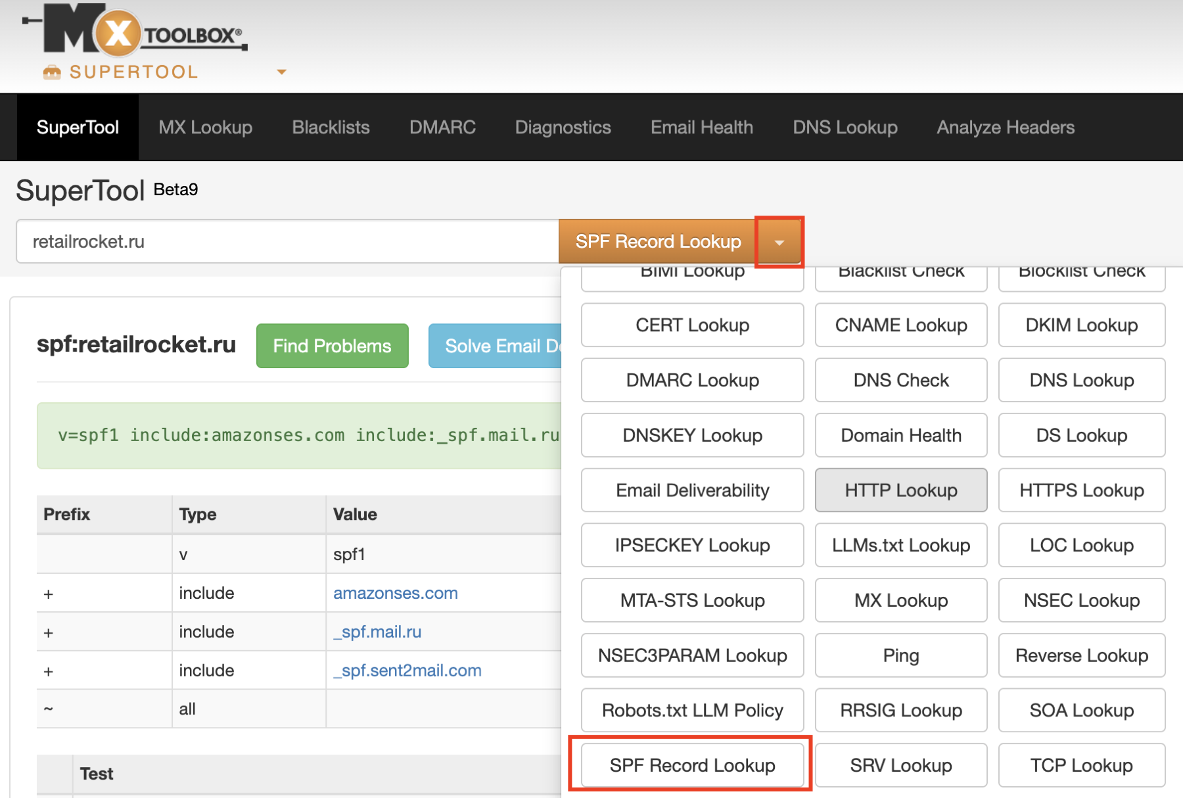Viewport: 1183px width, 798px height.
Task: Pick SRV Lookup in the menu
Action: point(901,765)
